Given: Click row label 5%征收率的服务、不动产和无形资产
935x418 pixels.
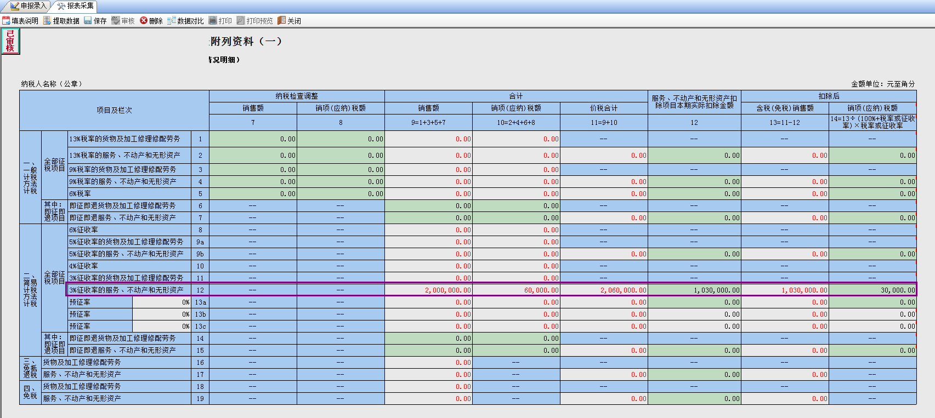Looking at the screenshot, I should (129, 254).
